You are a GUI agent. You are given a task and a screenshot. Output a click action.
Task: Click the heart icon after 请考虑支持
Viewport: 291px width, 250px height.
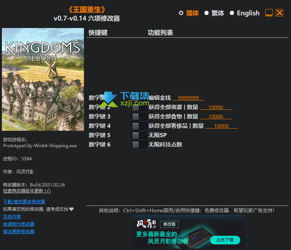tap(72, 209)
